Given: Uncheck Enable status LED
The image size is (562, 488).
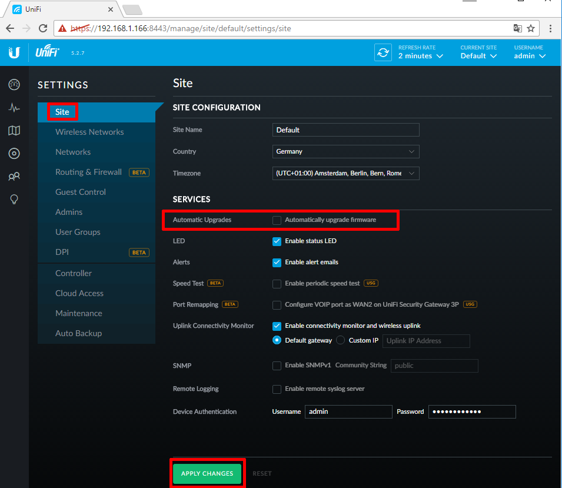Looking at the screenshot, I should click(277, 241).
